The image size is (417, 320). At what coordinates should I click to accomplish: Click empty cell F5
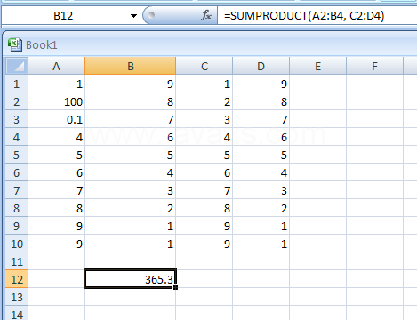coord(374,155)
